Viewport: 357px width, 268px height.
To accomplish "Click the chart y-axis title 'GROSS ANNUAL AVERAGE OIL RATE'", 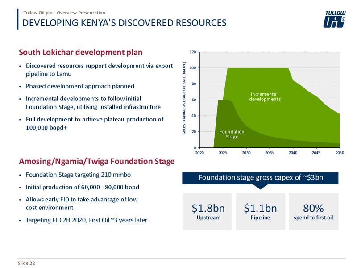I will click(x=184, y=98).
